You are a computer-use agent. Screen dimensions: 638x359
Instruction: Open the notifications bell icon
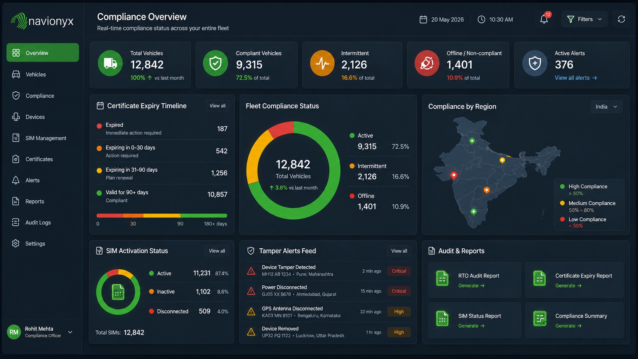point(544,19)
